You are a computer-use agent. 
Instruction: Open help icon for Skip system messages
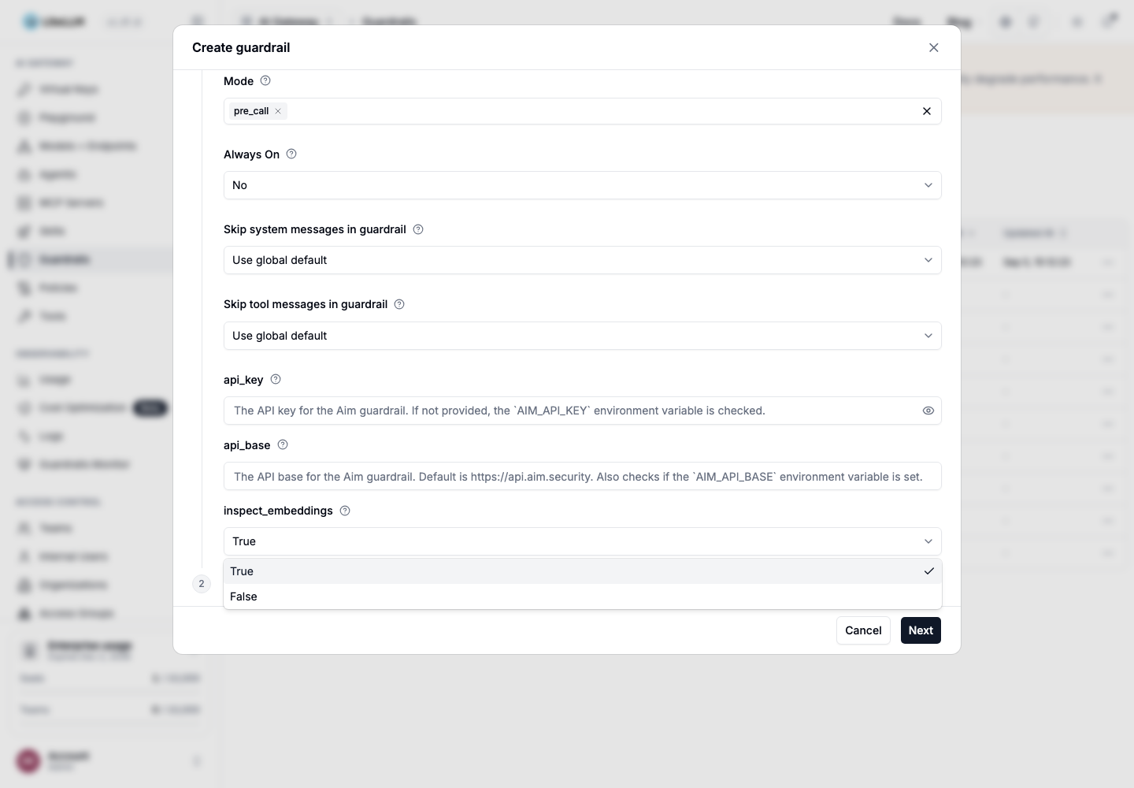(418, 229)
